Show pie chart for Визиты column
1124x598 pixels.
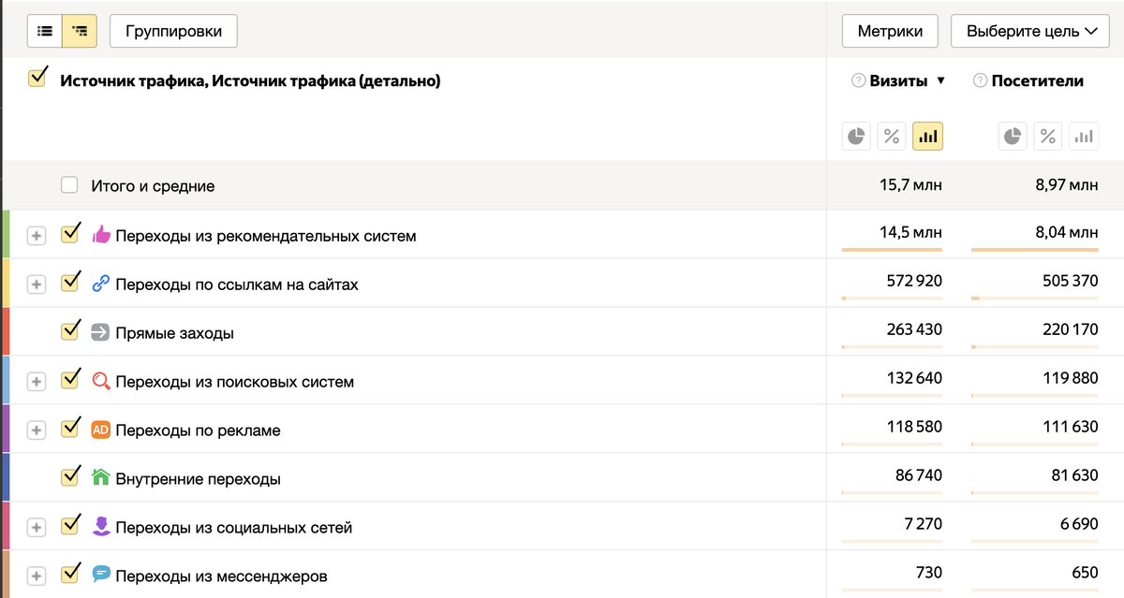click(855, 137)
